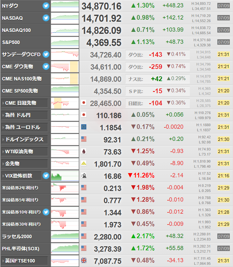Open the ラッセル2000 mini chart

point(65,237)
